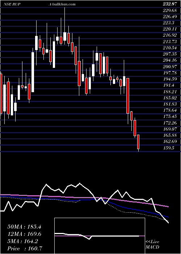
Task: Click the tall white candle rising to 210
Action: point(33,72)
